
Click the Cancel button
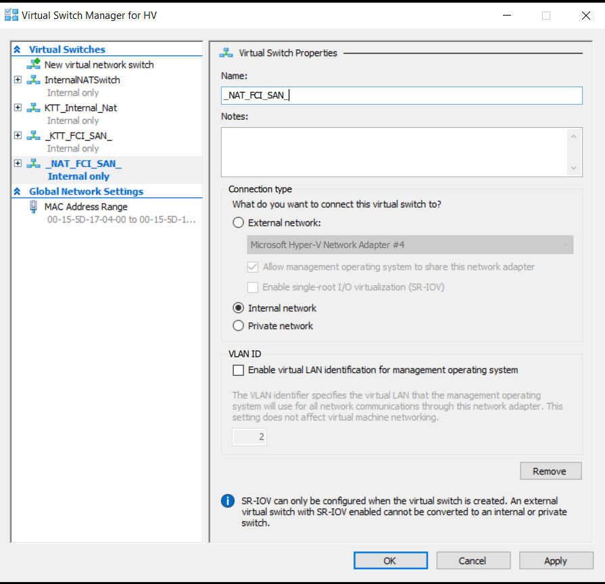tap(473, 560)
